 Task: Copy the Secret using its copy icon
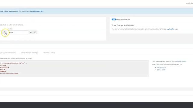coord(35,32)
